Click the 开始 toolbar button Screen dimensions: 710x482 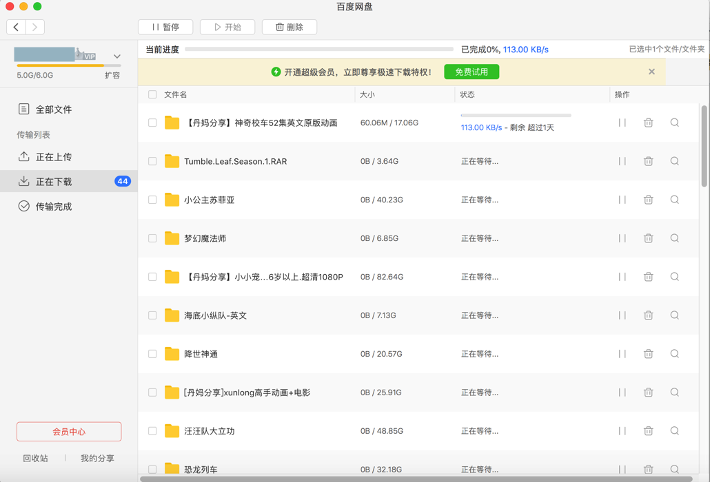coord(227,27)
